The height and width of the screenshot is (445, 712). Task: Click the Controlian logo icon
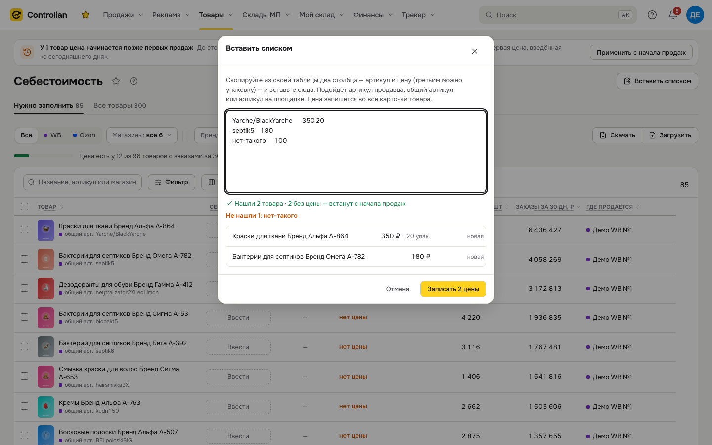[16, 15]
